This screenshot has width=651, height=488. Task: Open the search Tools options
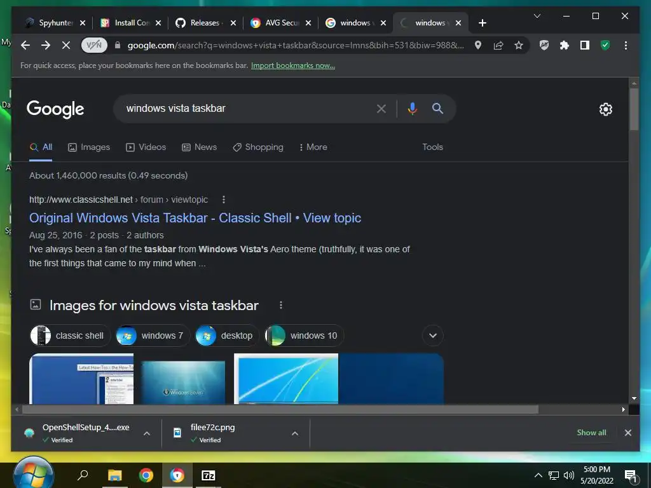pos(432,147)
